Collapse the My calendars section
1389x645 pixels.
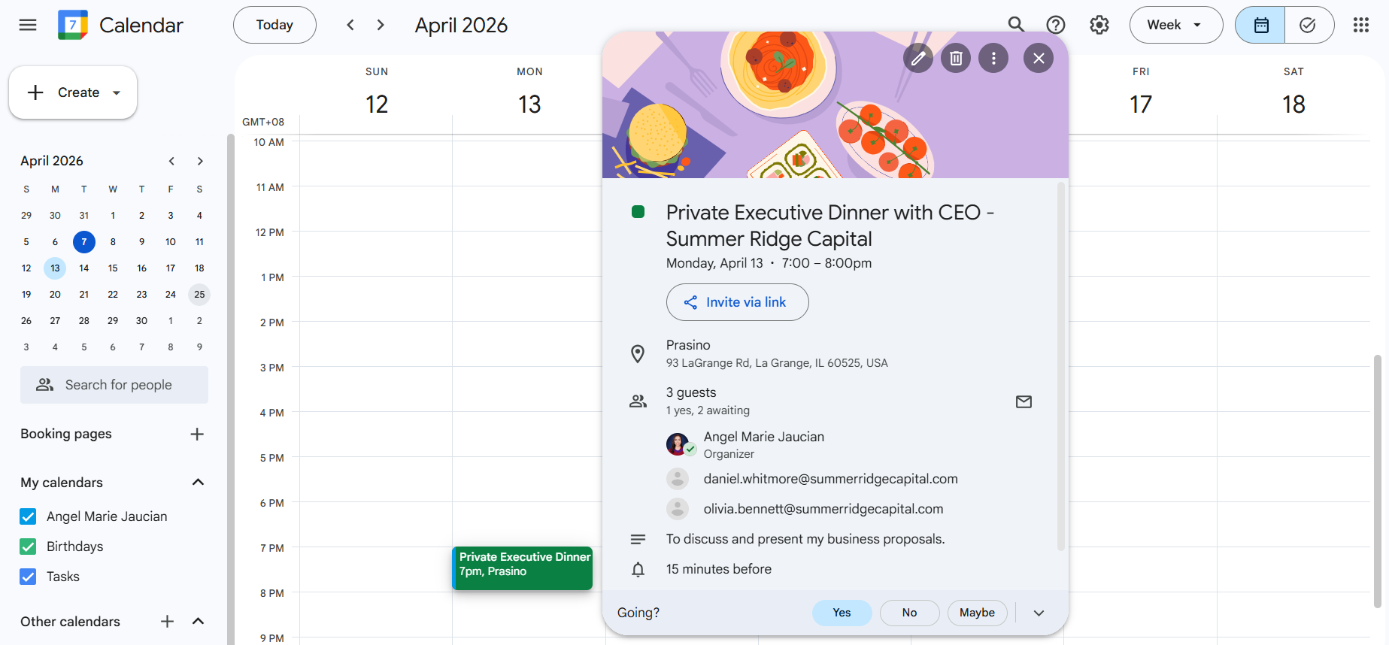click(x=199, y=483)
